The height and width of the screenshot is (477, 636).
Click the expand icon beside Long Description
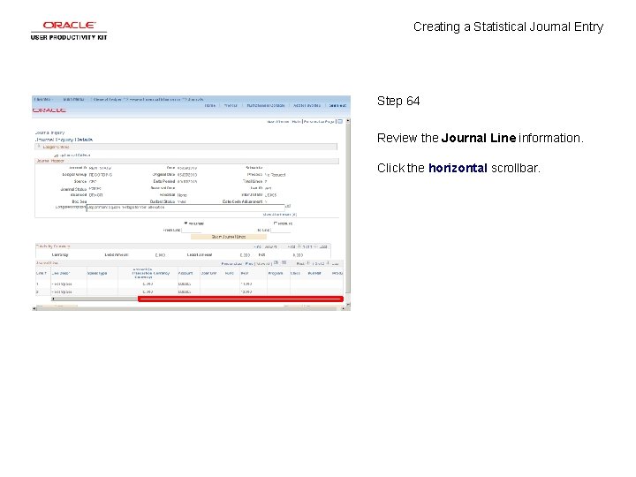pyautogui.click(x=288, y=206)
